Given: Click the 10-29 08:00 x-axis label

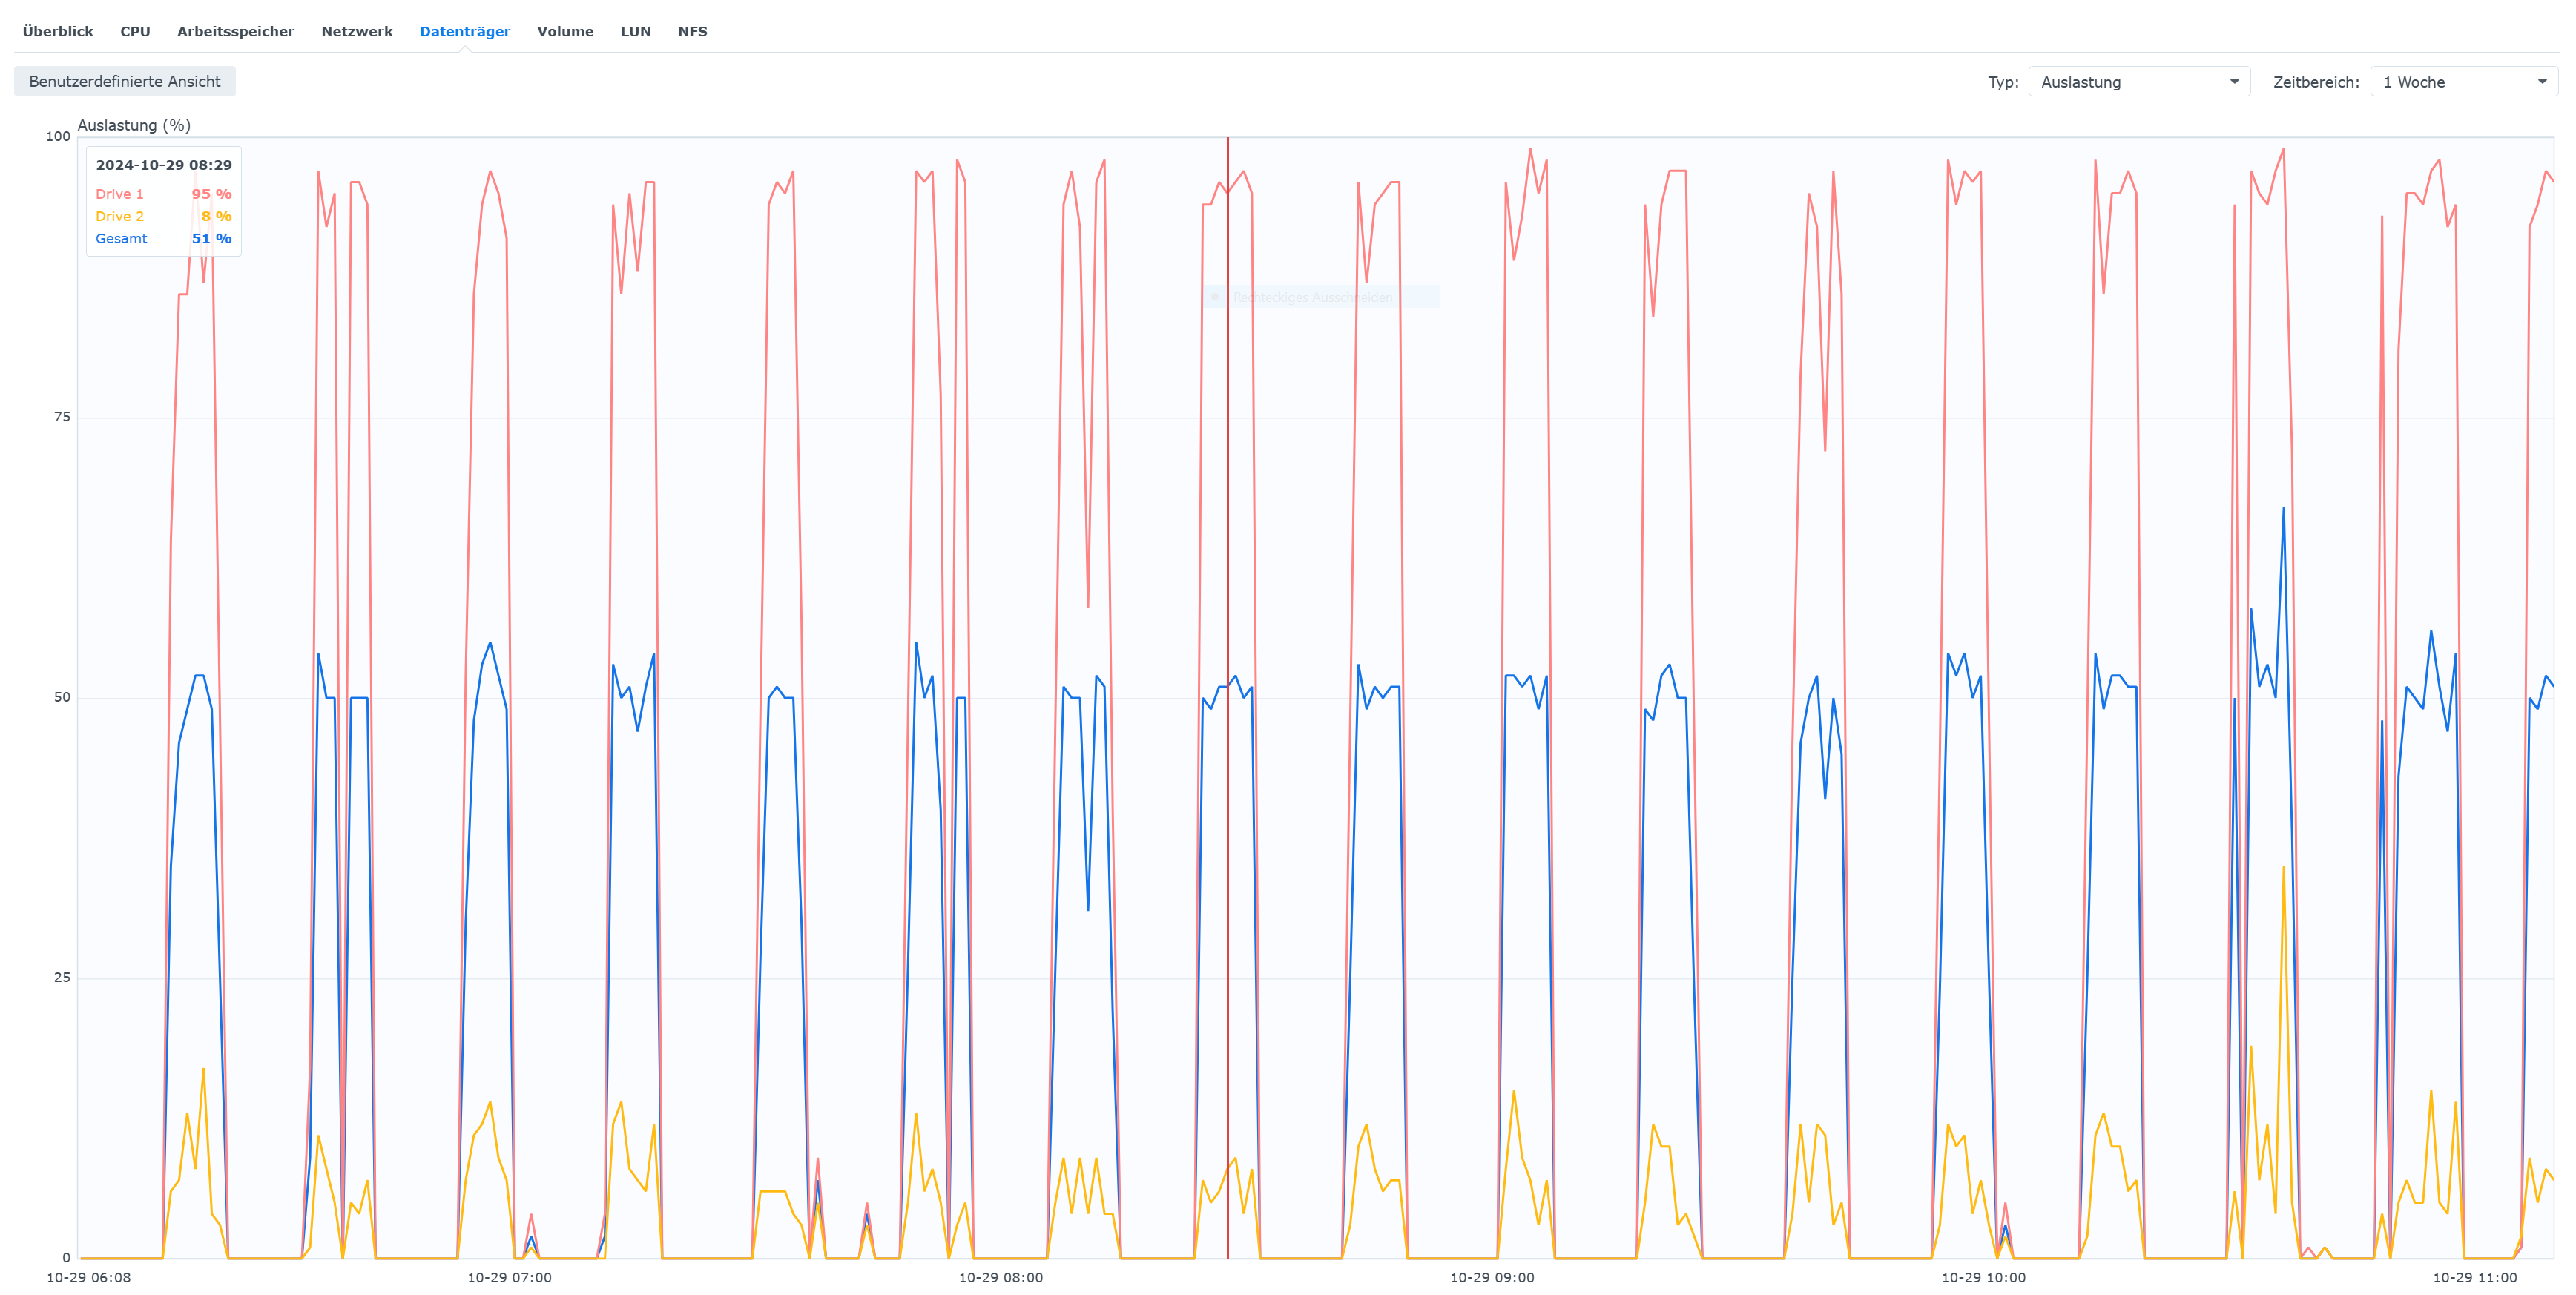Looking at the screenshot, I should [x=1000, y=1277].
